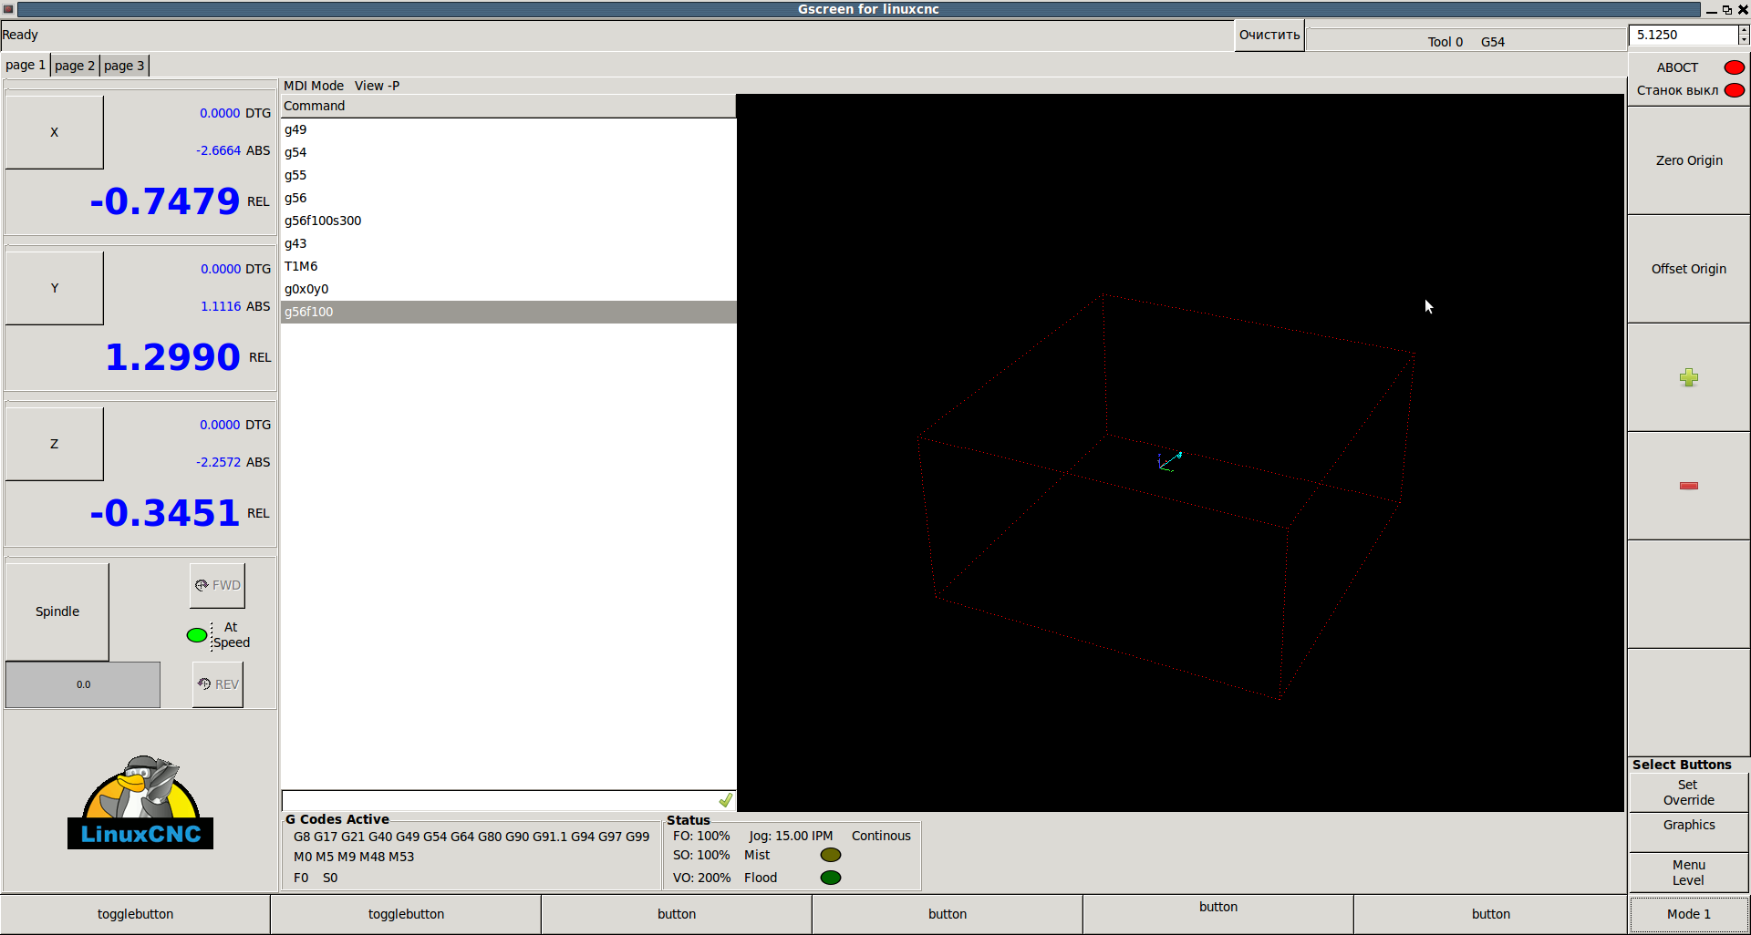This screenshot has width=1751, height=935.
Task: Select g49 in command history
Action: click(508, 129)
